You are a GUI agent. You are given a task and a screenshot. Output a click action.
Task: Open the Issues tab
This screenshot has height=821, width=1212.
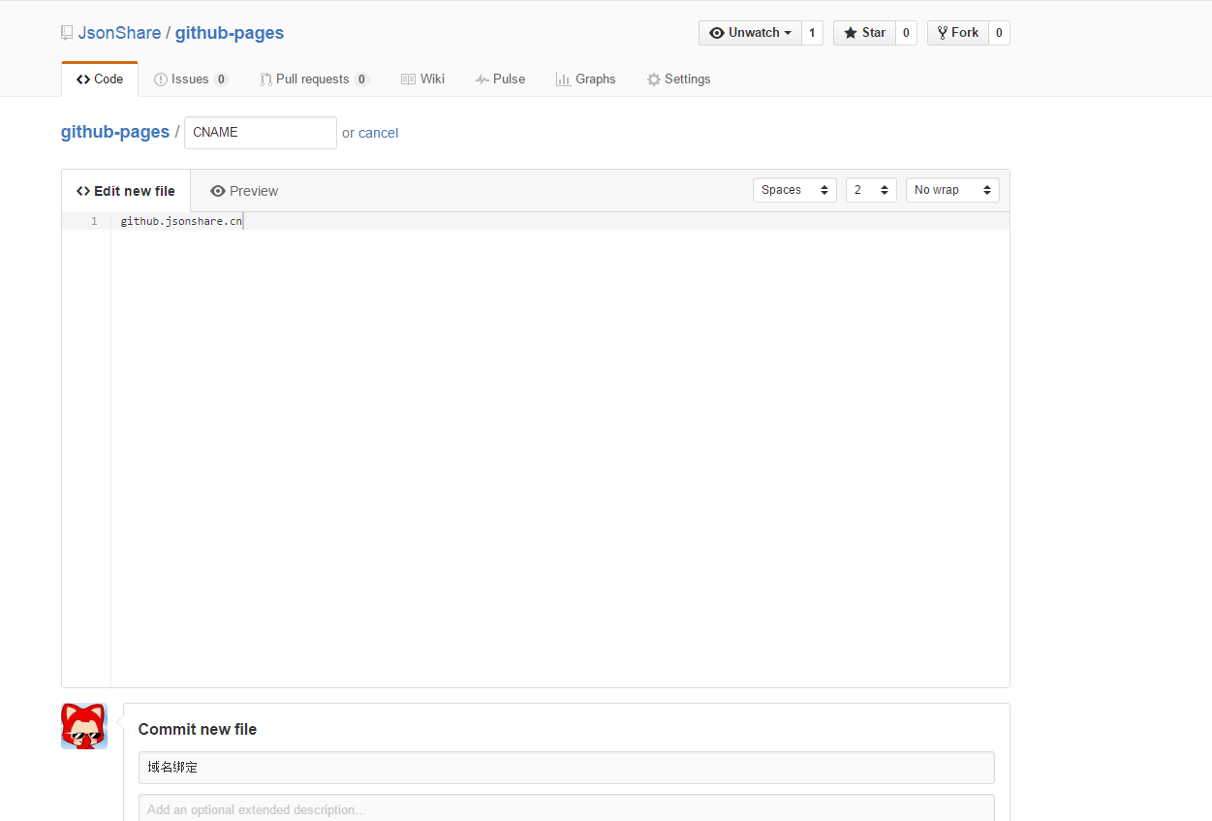(x=191, y=79)
